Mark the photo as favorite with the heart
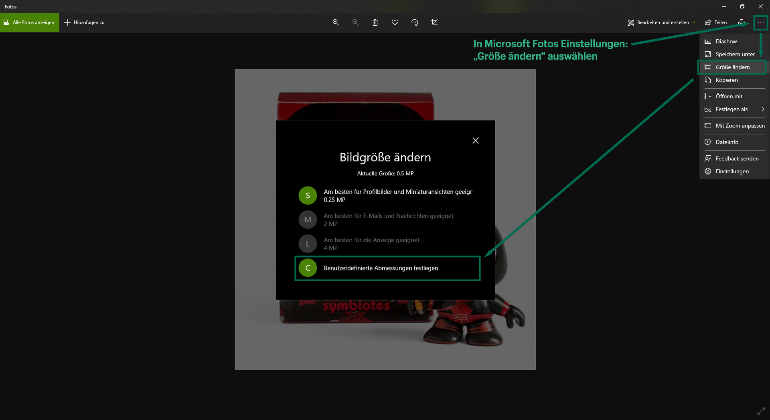The image size is (770, 420). (x=395, y=22)
